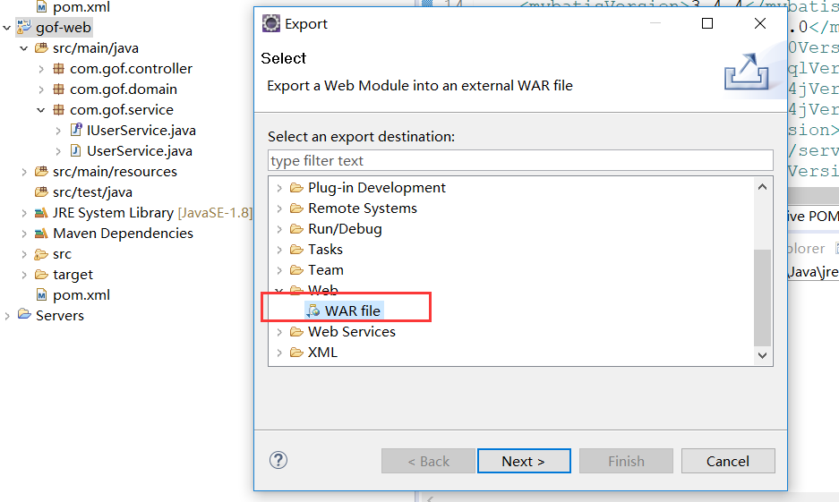Click the gof-web project icon
This screenshot has height=502, width=839.
[x=24, y=27]
